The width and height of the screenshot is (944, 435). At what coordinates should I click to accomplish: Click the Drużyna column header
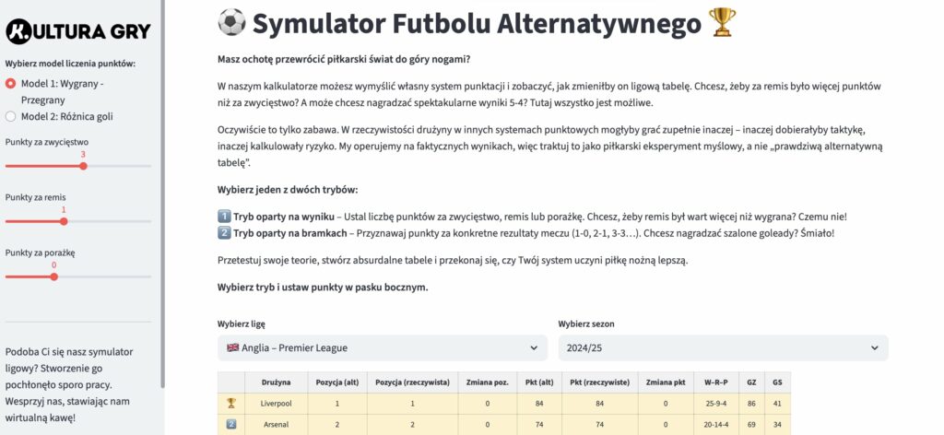pyautogui.click(x=277, y=382)
